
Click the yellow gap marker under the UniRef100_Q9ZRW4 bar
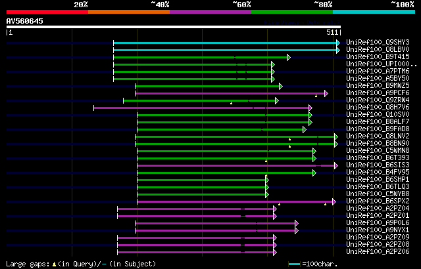(x=231, y=103)
